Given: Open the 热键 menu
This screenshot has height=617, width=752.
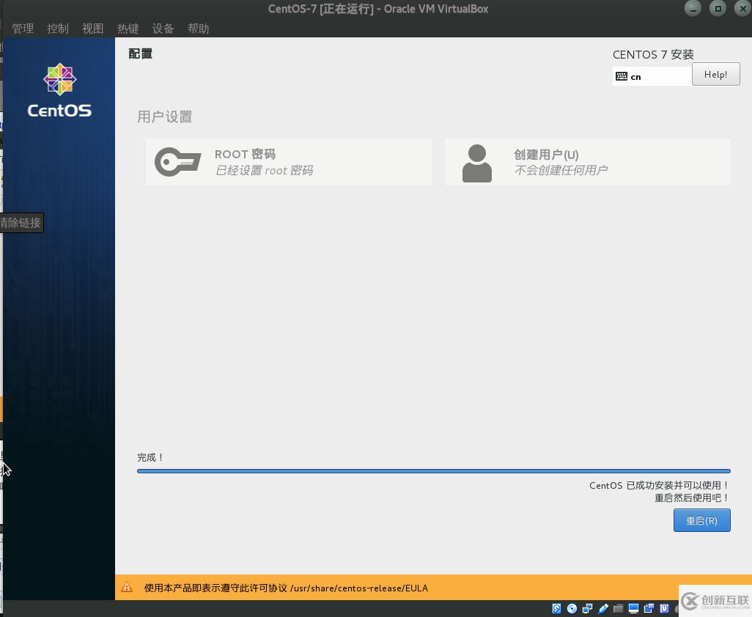Looking at the screenshot, I should [128, 29].
